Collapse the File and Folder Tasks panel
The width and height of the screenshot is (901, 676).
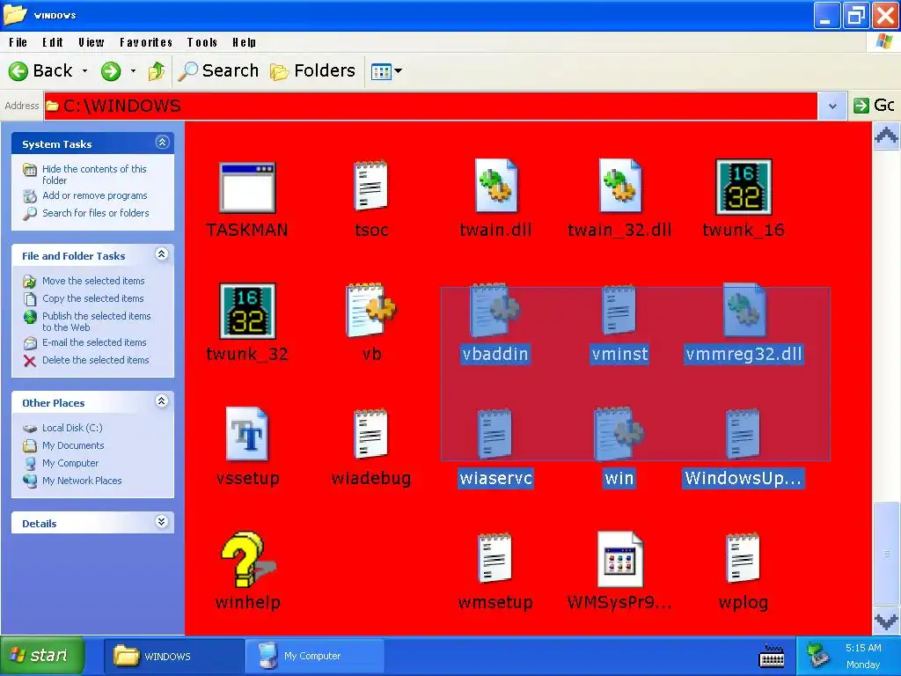[x=162, y=254]
